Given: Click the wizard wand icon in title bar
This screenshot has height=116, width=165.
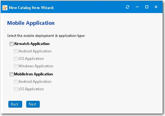Looking at the screenshot, I should coord(5,8).
